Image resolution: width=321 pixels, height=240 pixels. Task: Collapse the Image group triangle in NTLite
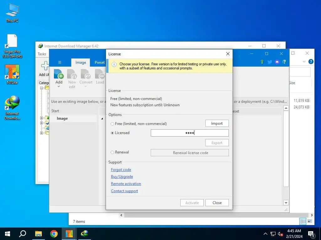click(x=102, y=118)
